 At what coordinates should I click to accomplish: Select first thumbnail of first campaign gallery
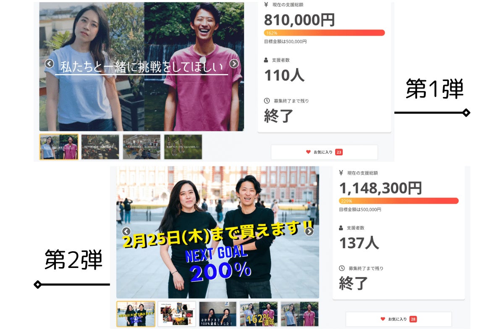[59, 147]
